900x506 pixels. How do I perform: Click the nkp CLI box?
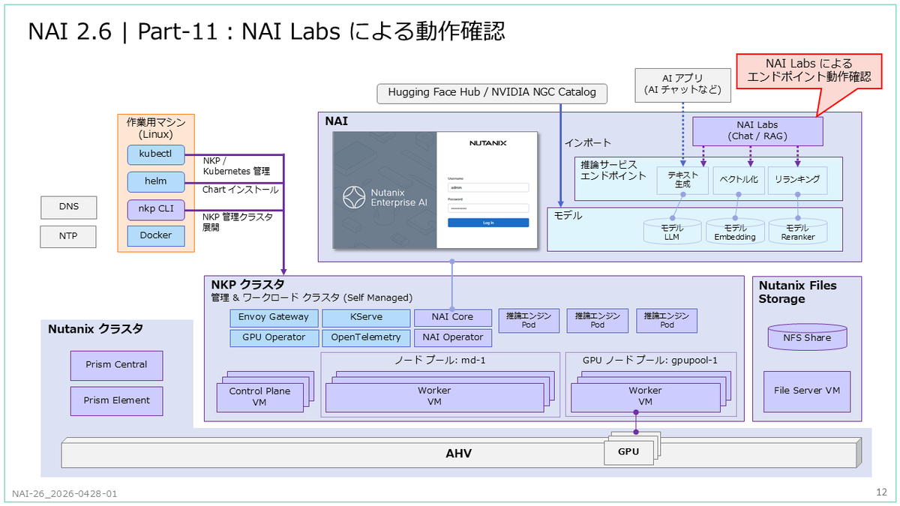pyautogui.click(x=155, y=209)
